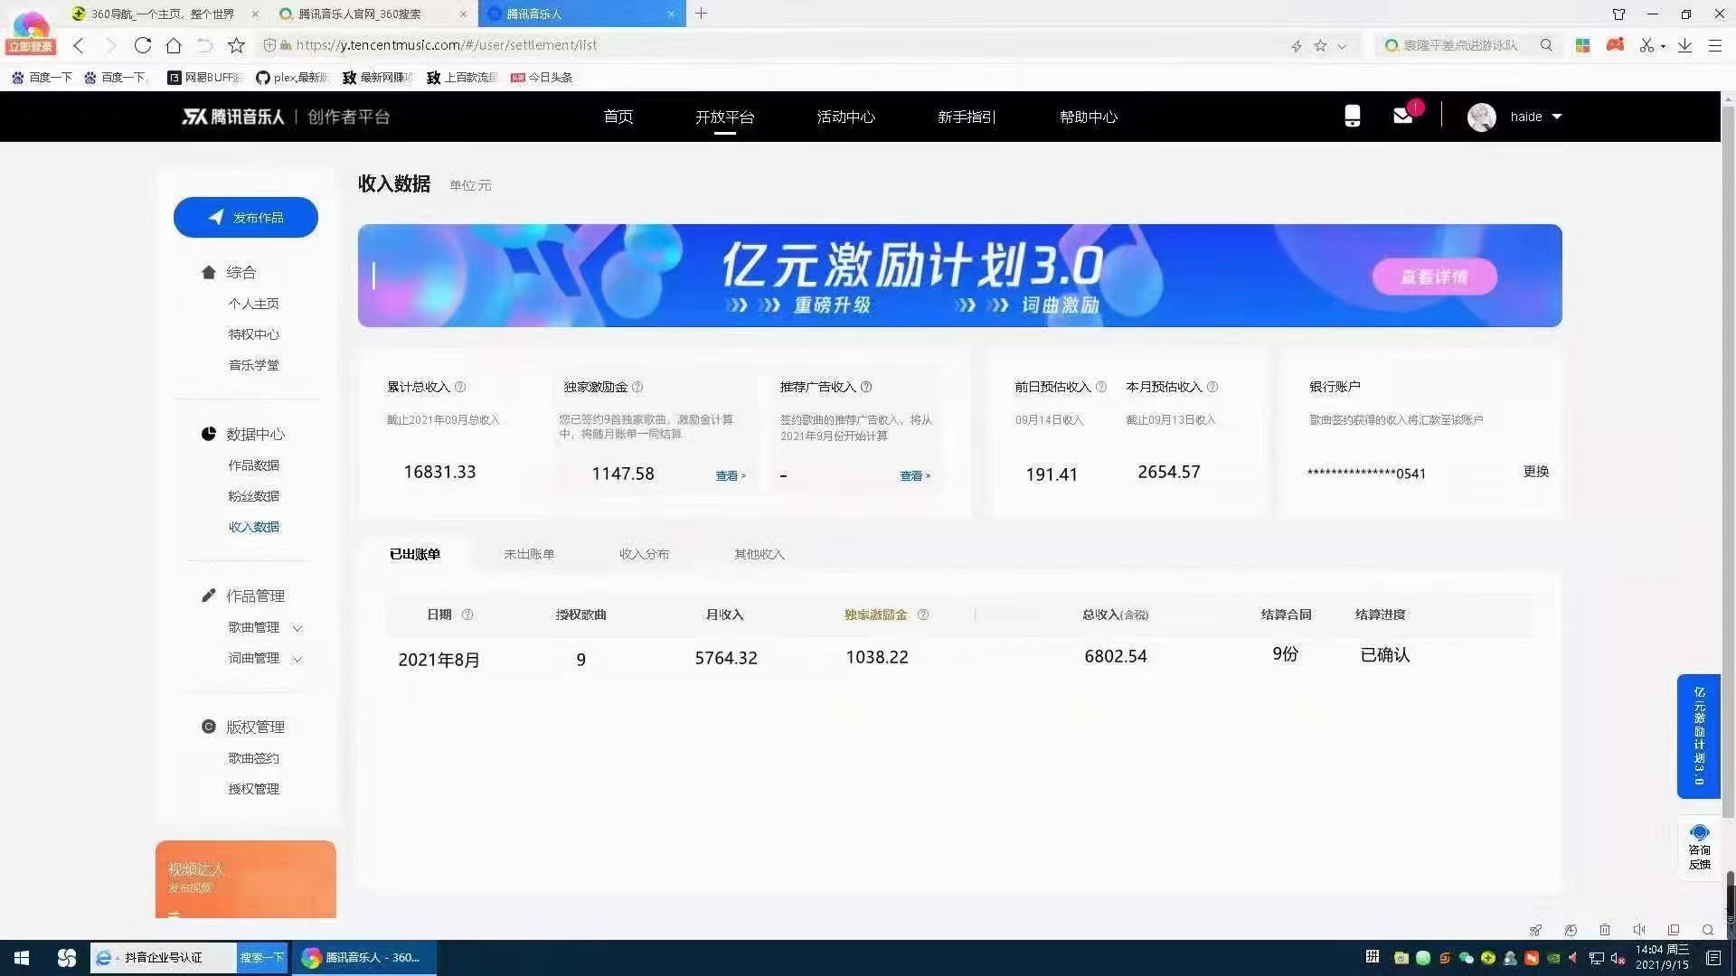Go to 首页 in top navigation
1736x976 pixels.
point(618,117)
